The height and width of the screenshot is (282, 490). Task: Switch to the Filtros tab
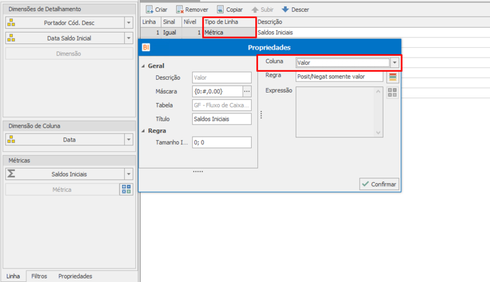click(x=39, y=276)
